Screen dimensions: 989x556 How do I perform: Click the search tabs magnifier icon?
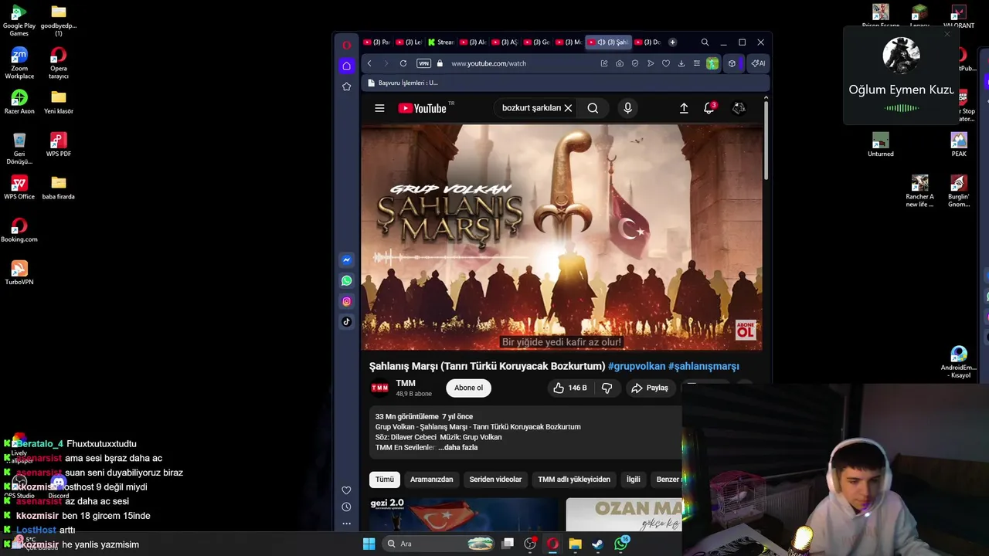(705, 42)
